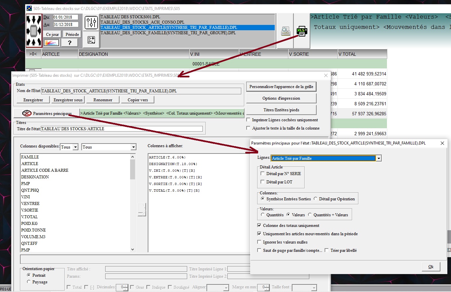The image size is (451, 292).
Task: Click the app icon in the S05 title bar
Action: click(29, 8)
